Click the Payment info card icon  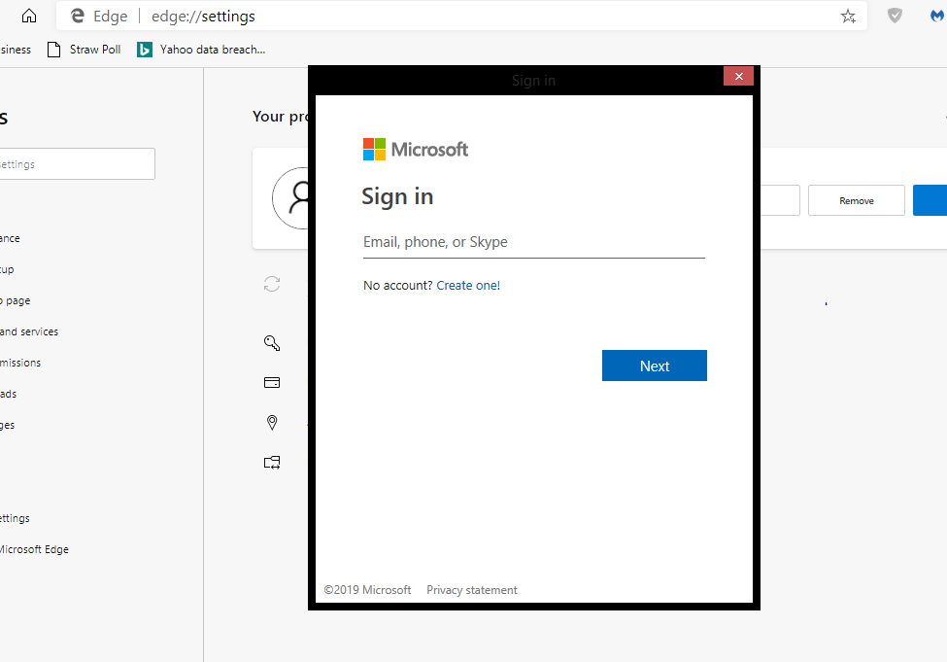click(272, 383)
